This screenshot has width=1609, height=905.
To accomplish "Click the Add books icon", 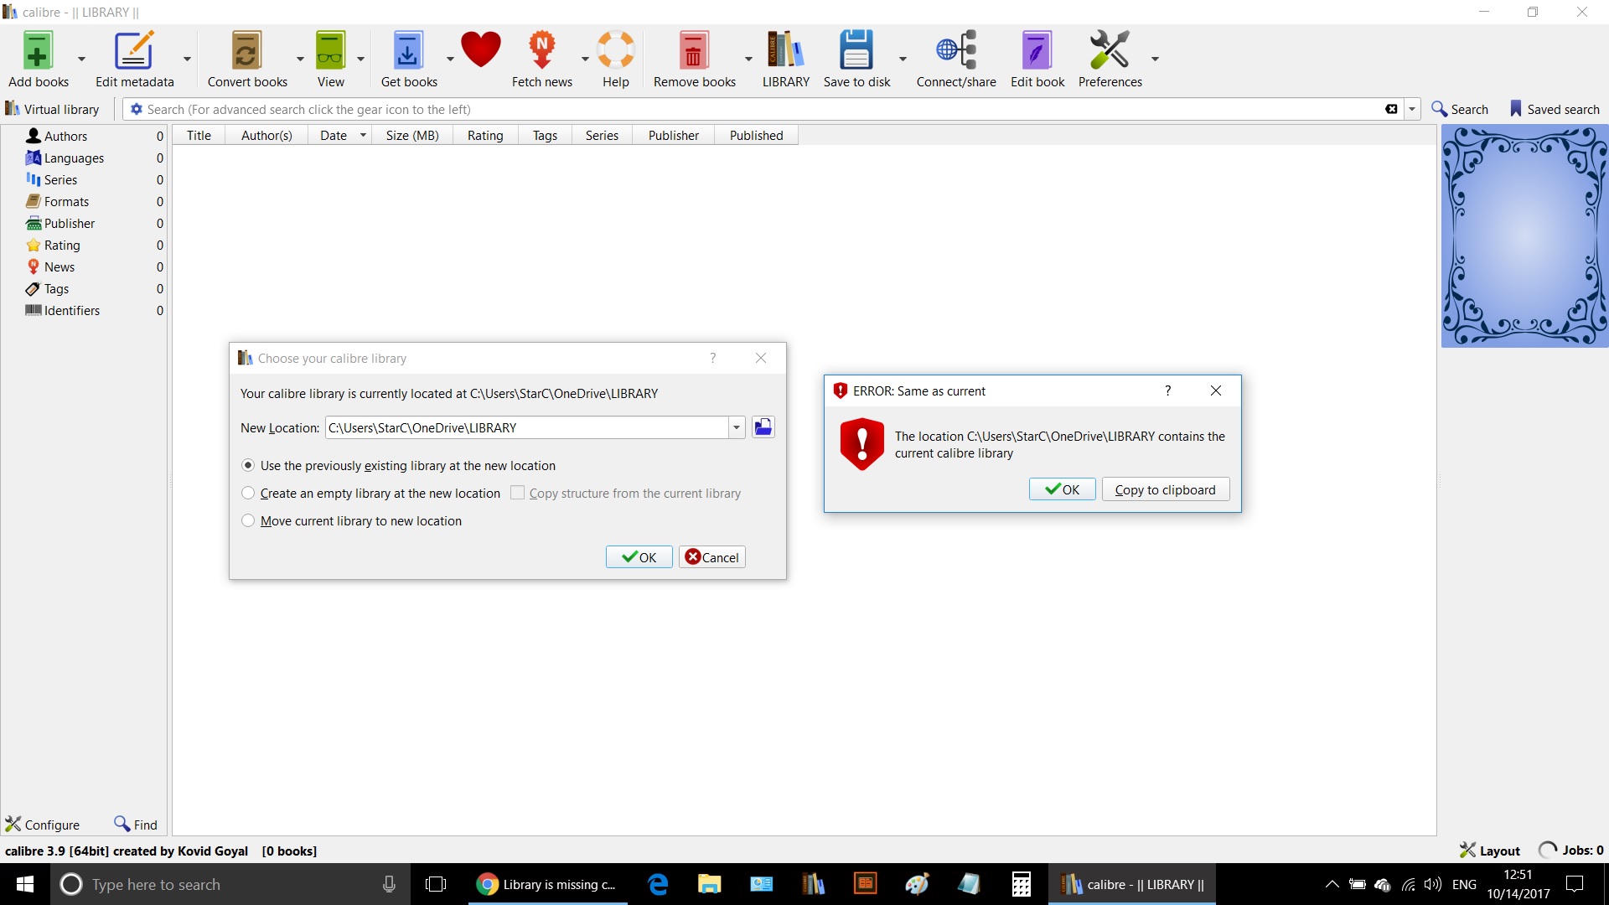I will pyautogui.click(x=38, y=51).
